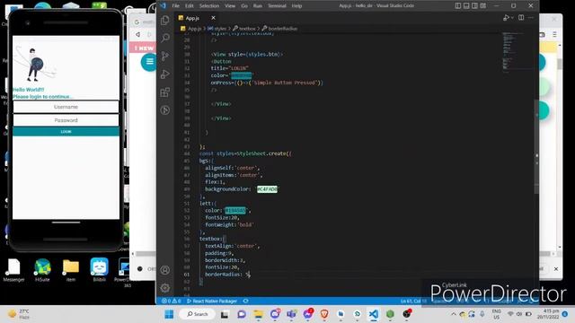575x323 pixels.
Task: Click the lett color swatch on line 52
Action: coord(235,210)
